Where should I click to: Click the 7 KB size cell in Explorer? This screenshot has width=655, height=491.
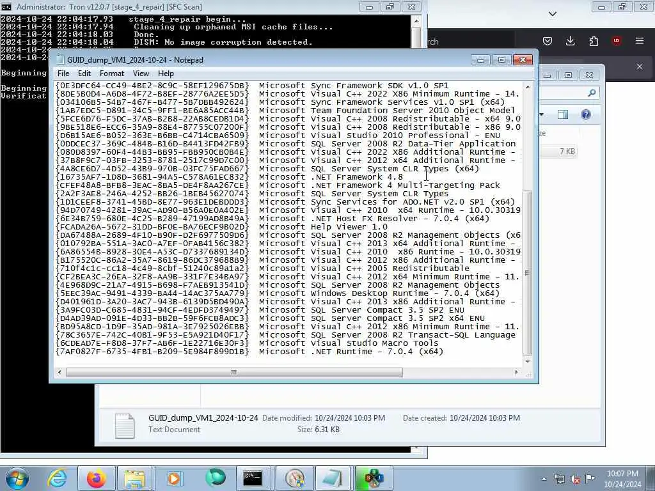click(567, 151)
